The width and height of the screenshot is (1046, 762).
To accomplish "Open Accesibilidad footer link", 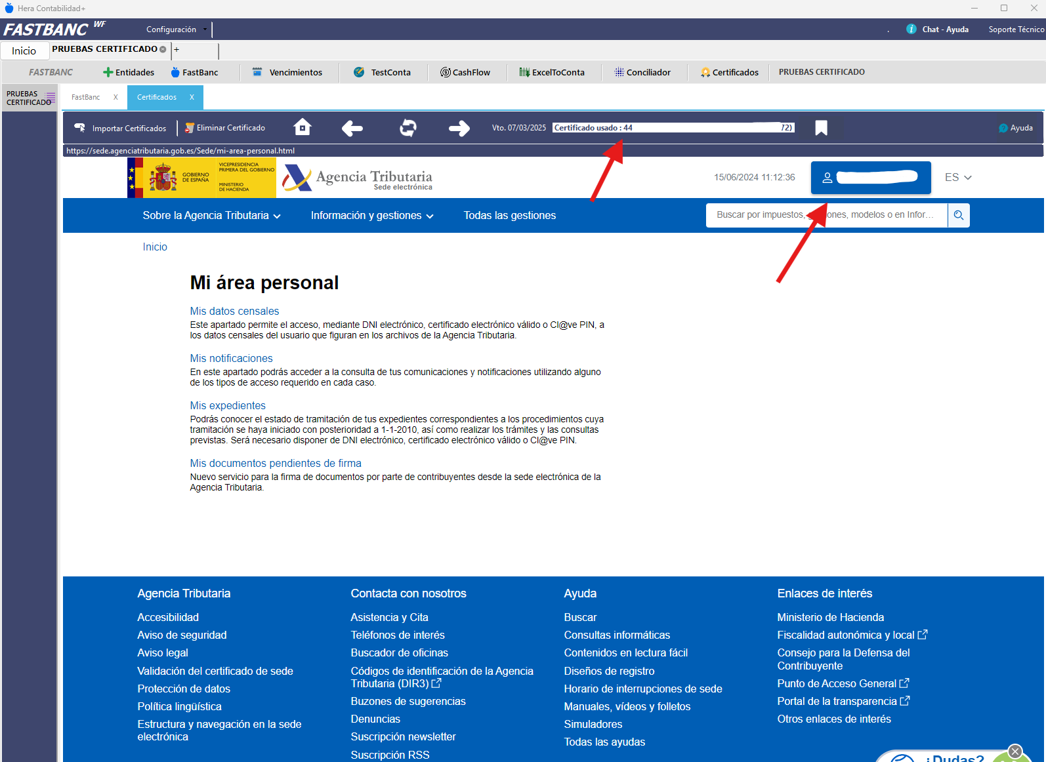I will point(168,617).
